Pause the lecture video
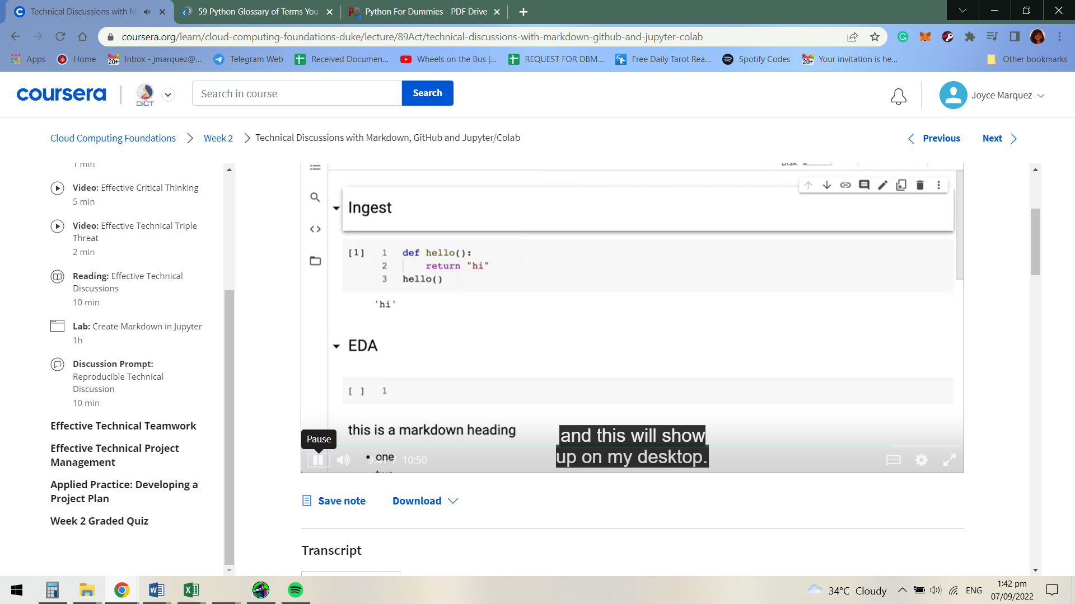The image size is (1075, 604). (317, 460)
